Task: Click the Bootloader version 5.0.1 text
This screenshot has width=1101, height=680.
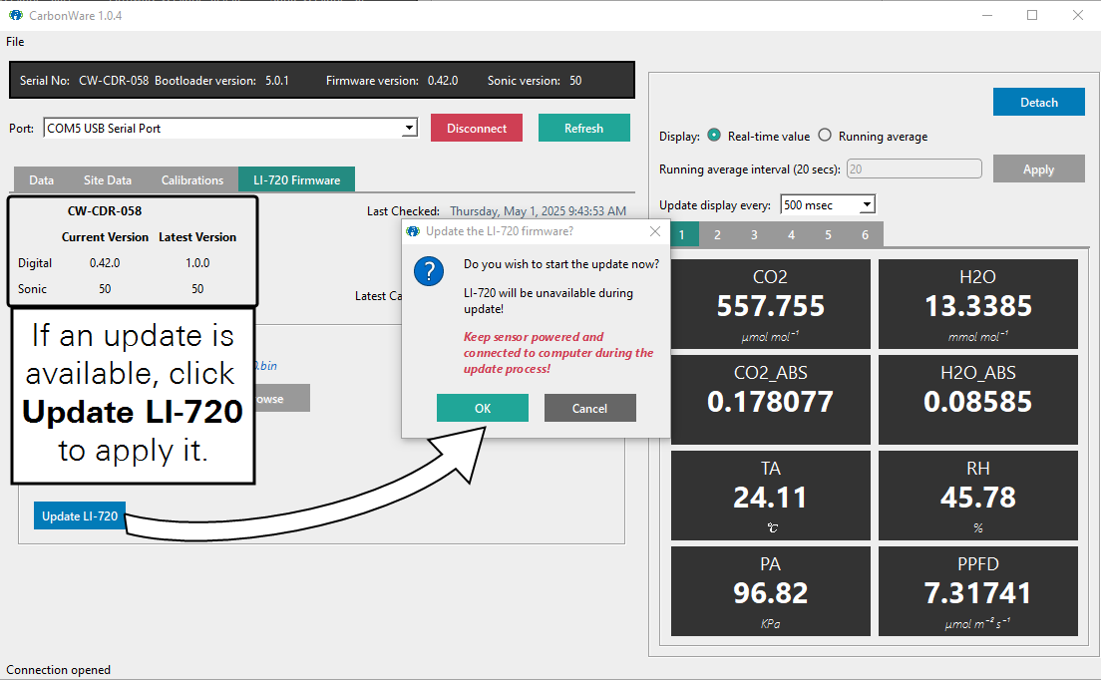Action: tap(221, 80)
